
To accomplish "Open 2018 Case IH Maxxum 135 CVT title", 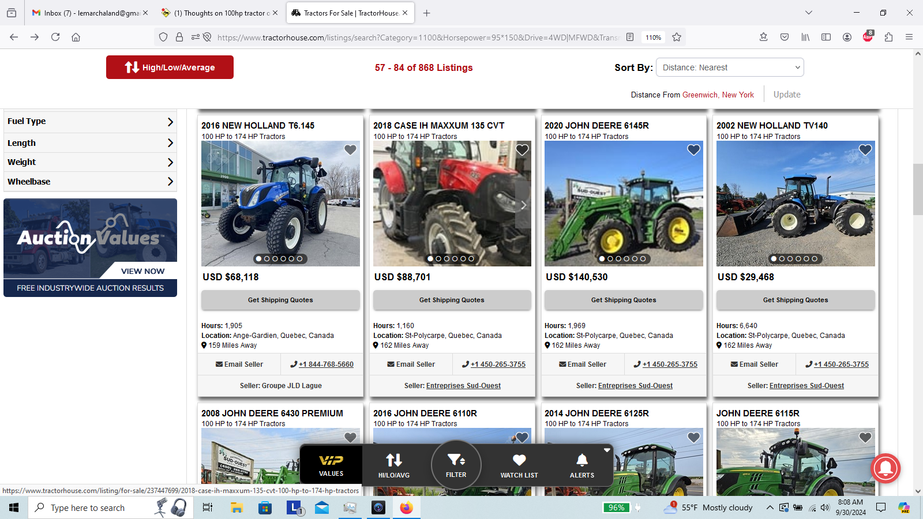I will click(x=438, y=125).
